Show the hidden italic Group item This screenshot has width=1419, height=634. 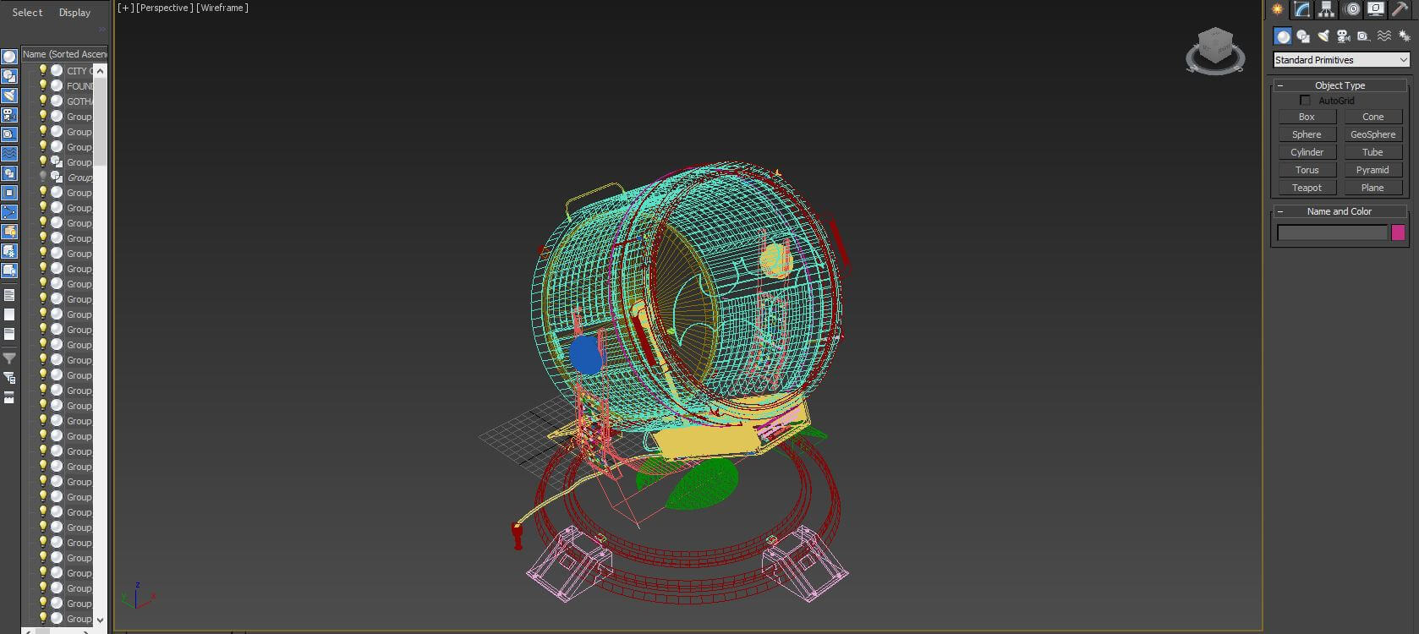[x=43, y=178]
